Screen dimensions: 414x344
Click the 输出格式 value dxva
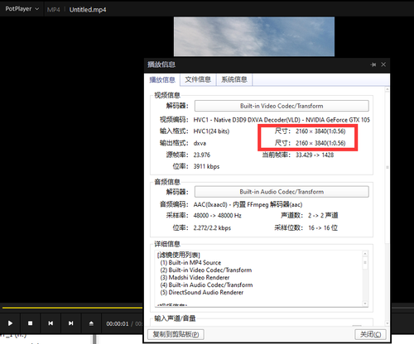[x=200, y=143]
